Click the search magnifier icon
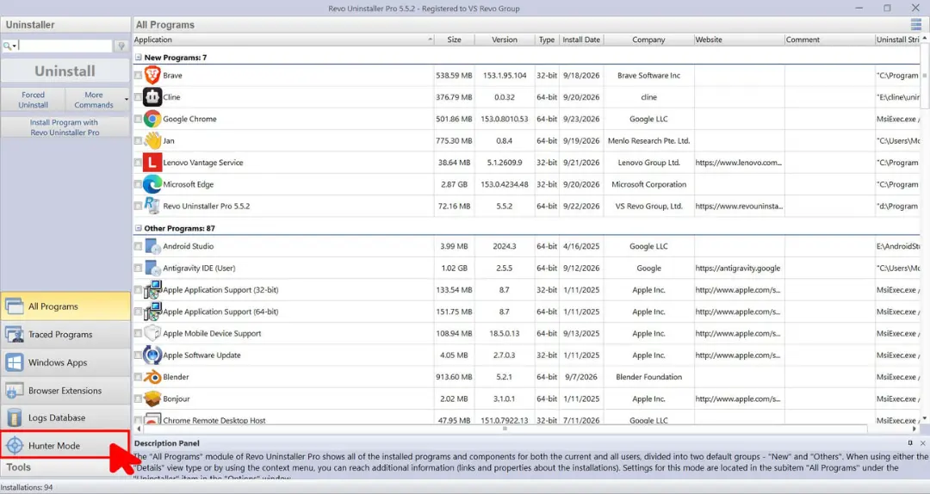 [7, 46]
